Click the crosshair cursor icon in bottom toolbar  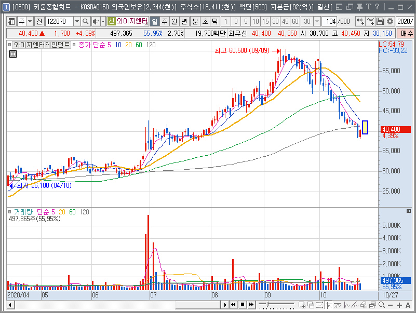point(329,305)
